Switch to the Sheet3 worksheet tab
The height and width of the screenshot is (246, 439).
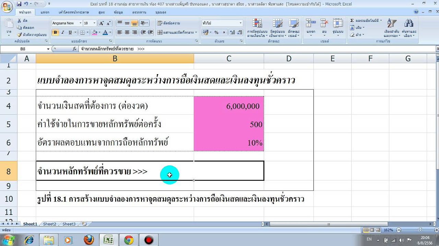tap(69, 224)
